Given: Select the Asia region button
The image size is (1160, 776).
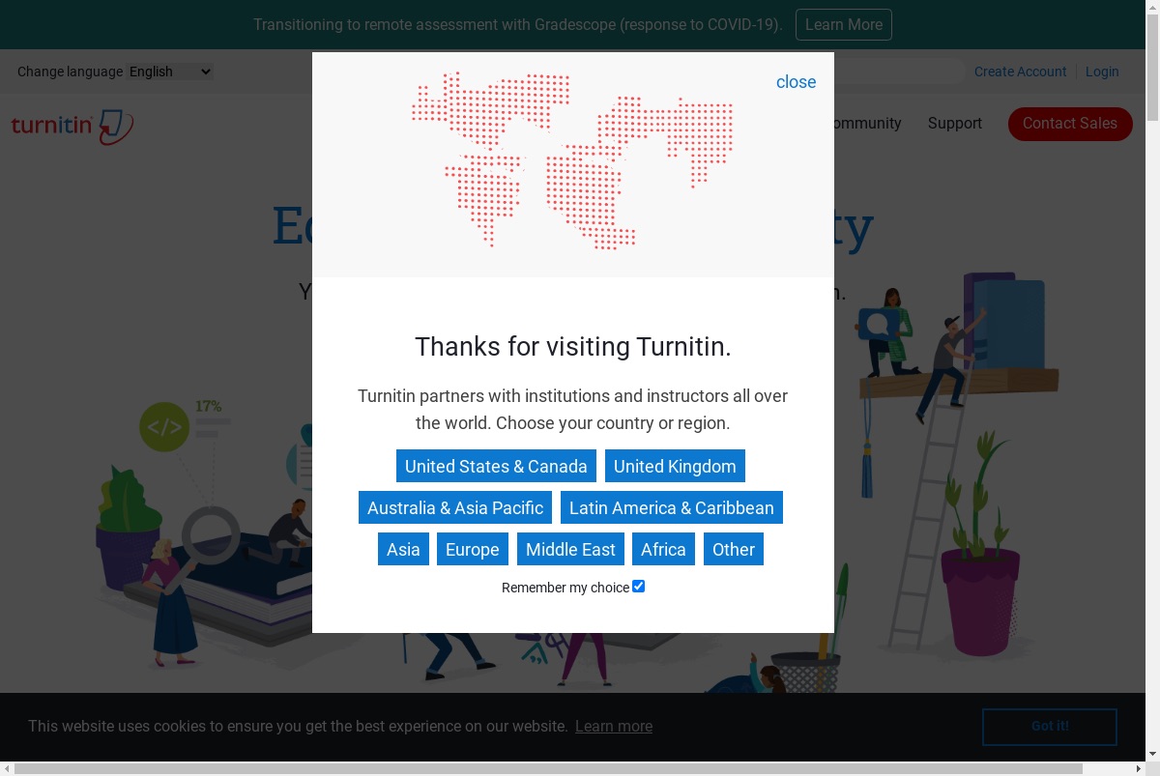Looking at the screenshot, I should tap(403, 549).
